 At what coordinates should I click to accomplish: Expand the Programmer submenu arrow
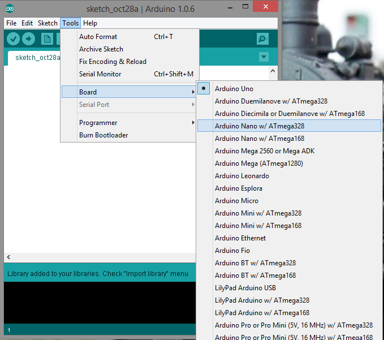pos(193,122)
